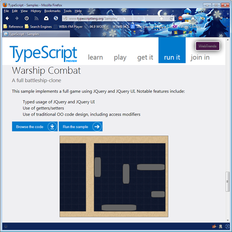Click the Run the sample button
The width and height of the screenshot is (232, 232).
point(81,126)
